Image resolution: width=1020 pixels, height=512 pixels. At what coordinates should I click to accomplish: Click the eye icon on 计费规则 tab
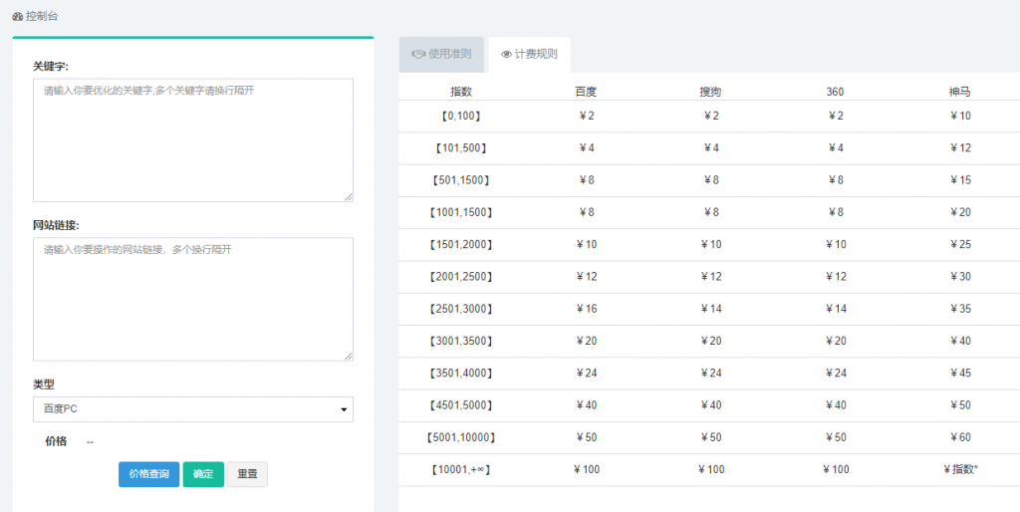(x=506, y=55)
